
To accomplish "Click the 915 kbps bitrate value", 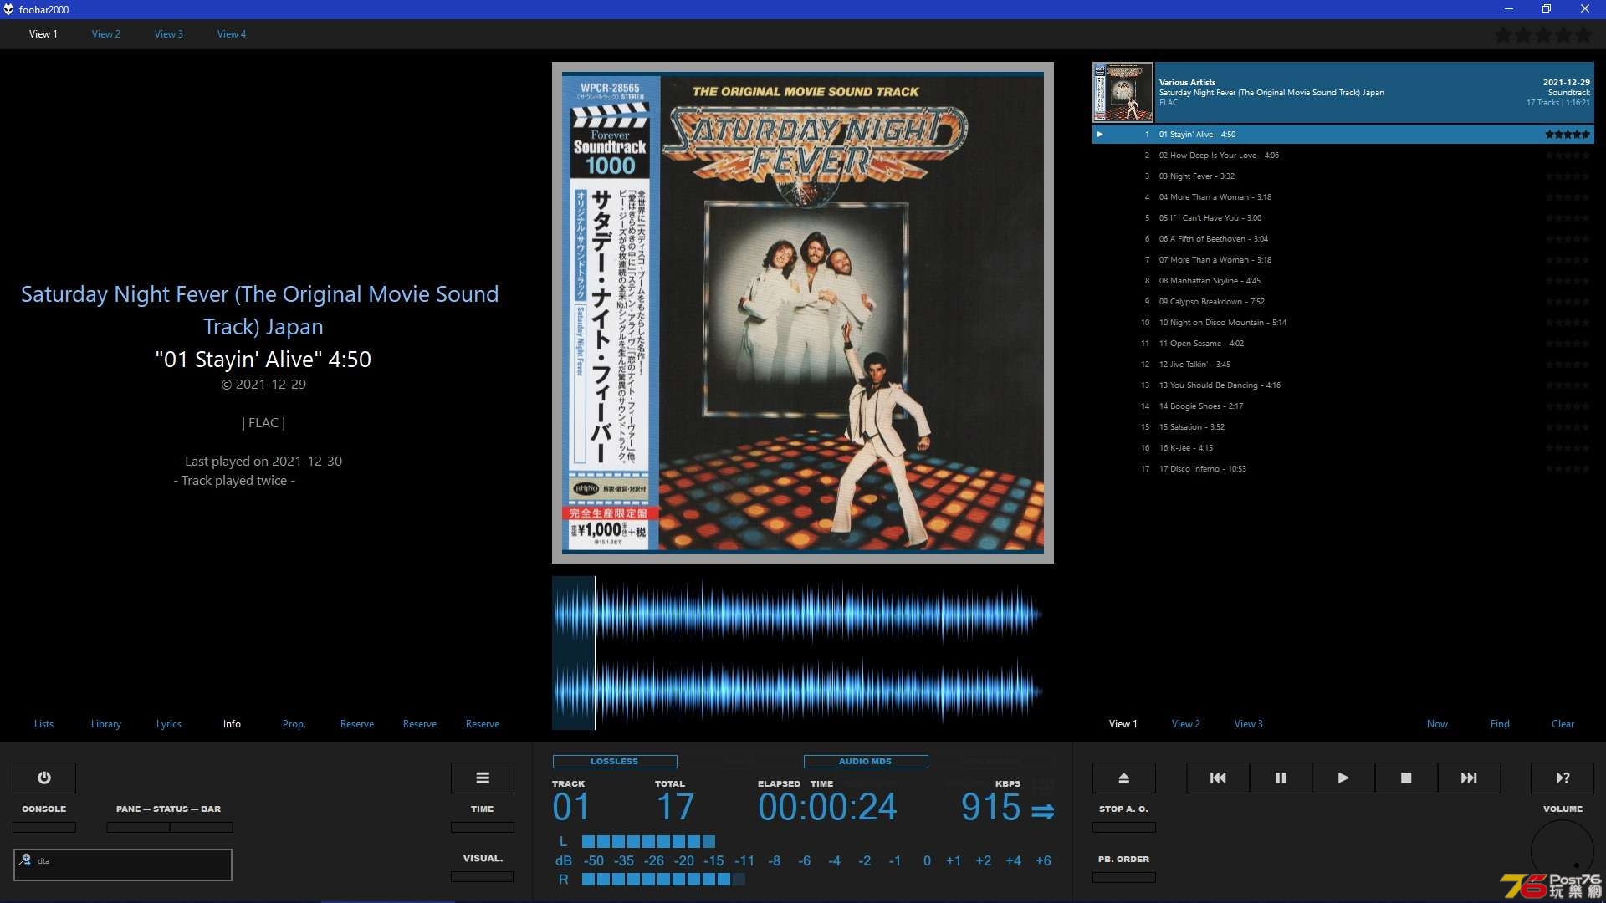I will (x=991, y=808).
